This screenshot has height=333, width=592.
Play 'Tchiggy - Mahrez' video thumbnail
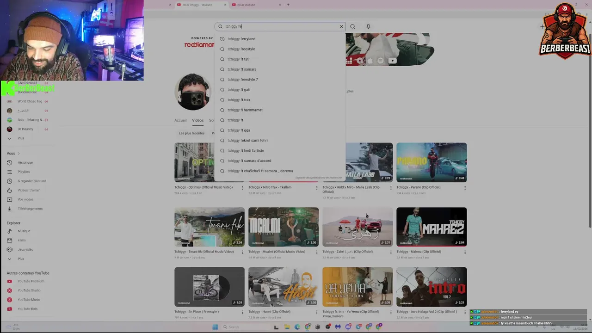coord(432,227)
